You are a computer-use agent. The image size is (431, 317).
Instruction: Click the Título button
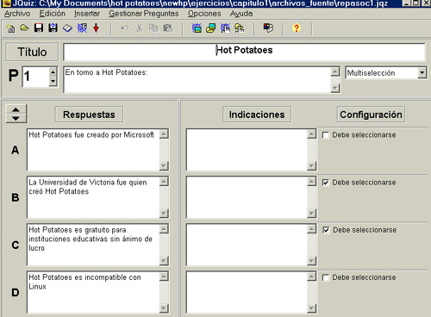[x=32, y=52]
